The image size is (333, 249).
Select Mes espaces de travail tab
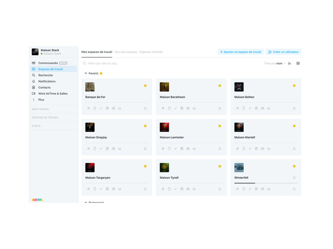(97, 52)
